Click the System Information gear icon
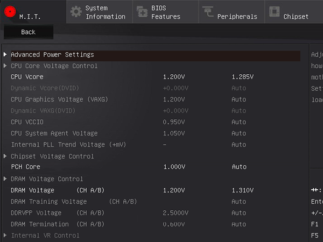The image size is (323, 242). tap(76, 11)
